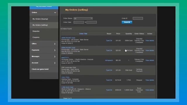Screen dimensions: 187x105
Task: Click the Order Status column header
Action: (x=139, y=34)
